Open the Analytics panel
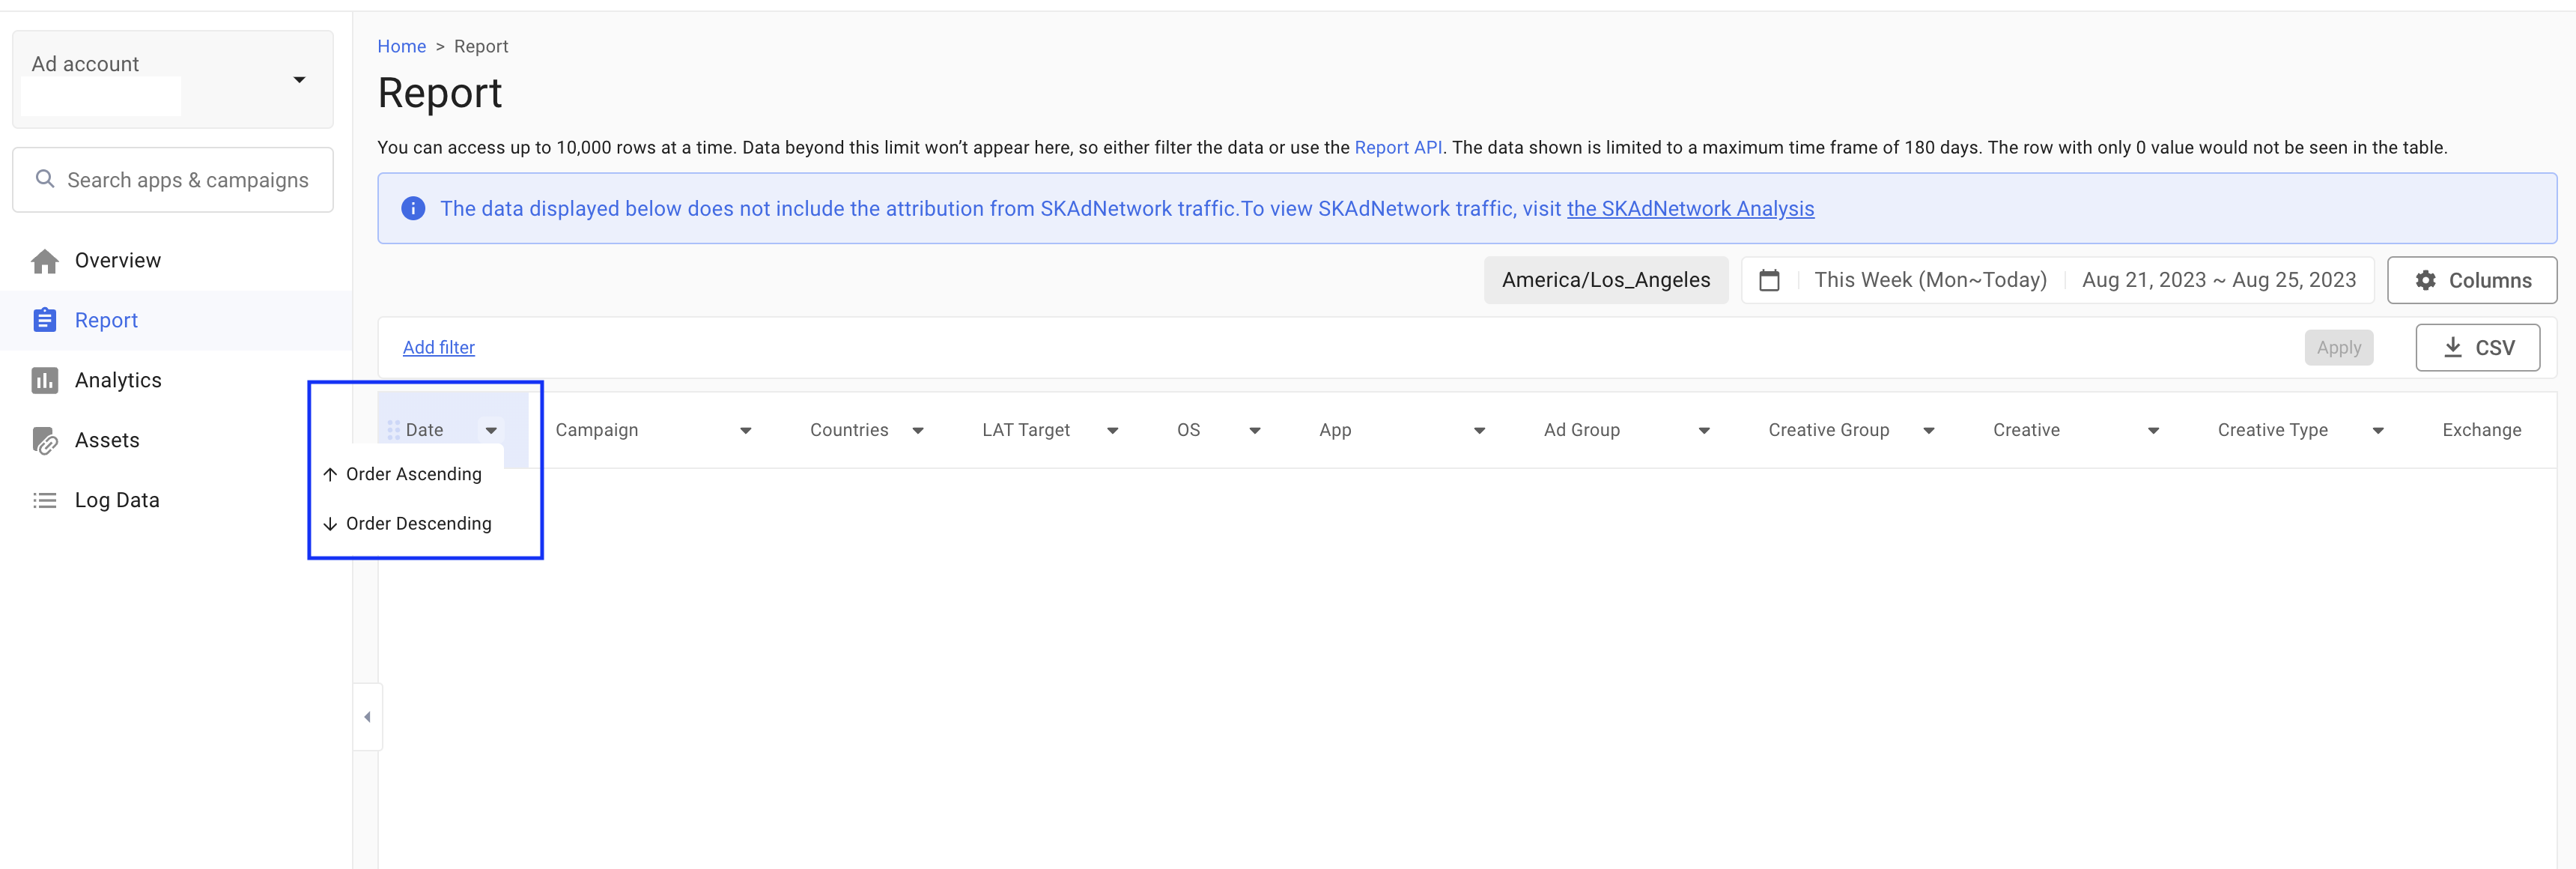Screen dimensions: 2576x869 46,380
